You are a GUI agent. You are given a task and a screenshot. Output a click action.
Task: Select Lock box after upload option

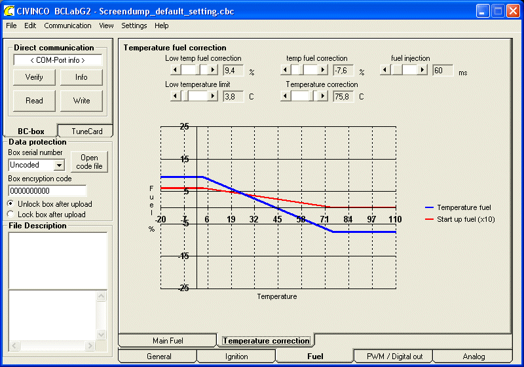(x=10, y=214)
